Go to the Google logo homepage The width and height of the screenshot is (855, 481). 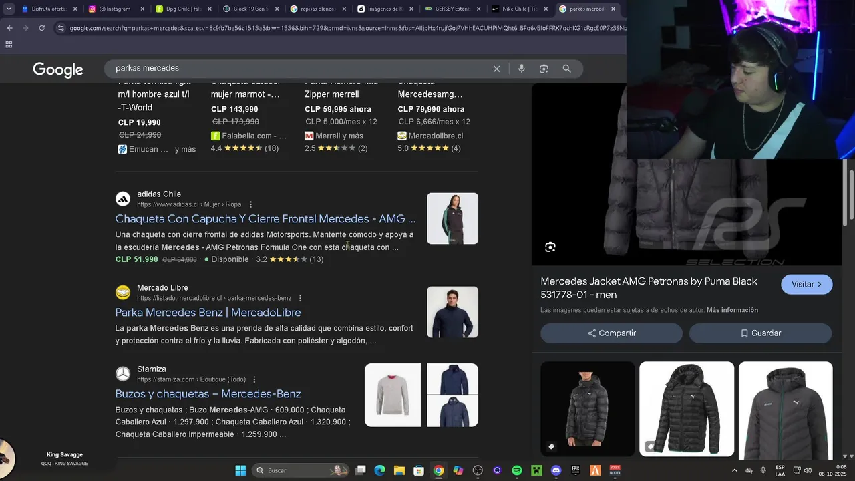click(58, 69)
